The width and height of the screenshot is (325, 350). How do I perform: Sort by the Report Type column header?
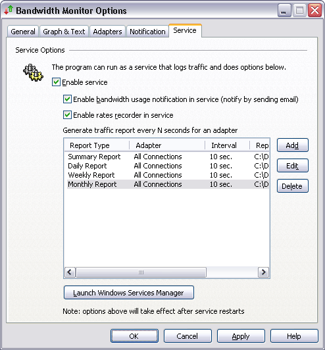pyautogui.click(x=97, y=145)
